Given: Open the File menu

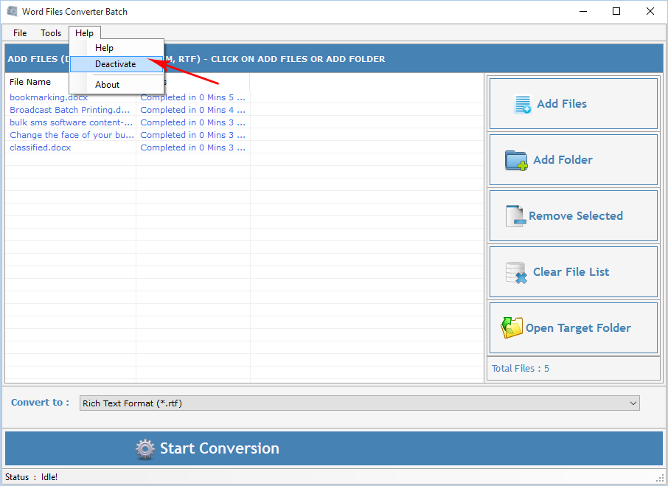Looking at the screenshot, I should (x=20, y=32).
